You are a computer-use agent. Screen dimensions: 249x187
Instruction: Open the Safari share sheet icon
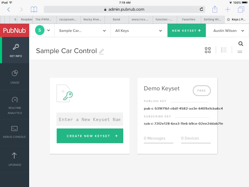tap(215, 9)
